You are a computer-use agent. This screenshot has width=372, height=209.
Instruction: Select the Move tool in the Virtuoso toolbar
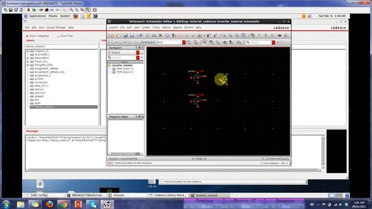[x=141, y=35]
